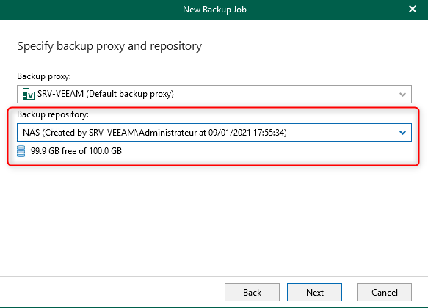
Task: Click the creation date text in repository field
Action: (247, 133)
